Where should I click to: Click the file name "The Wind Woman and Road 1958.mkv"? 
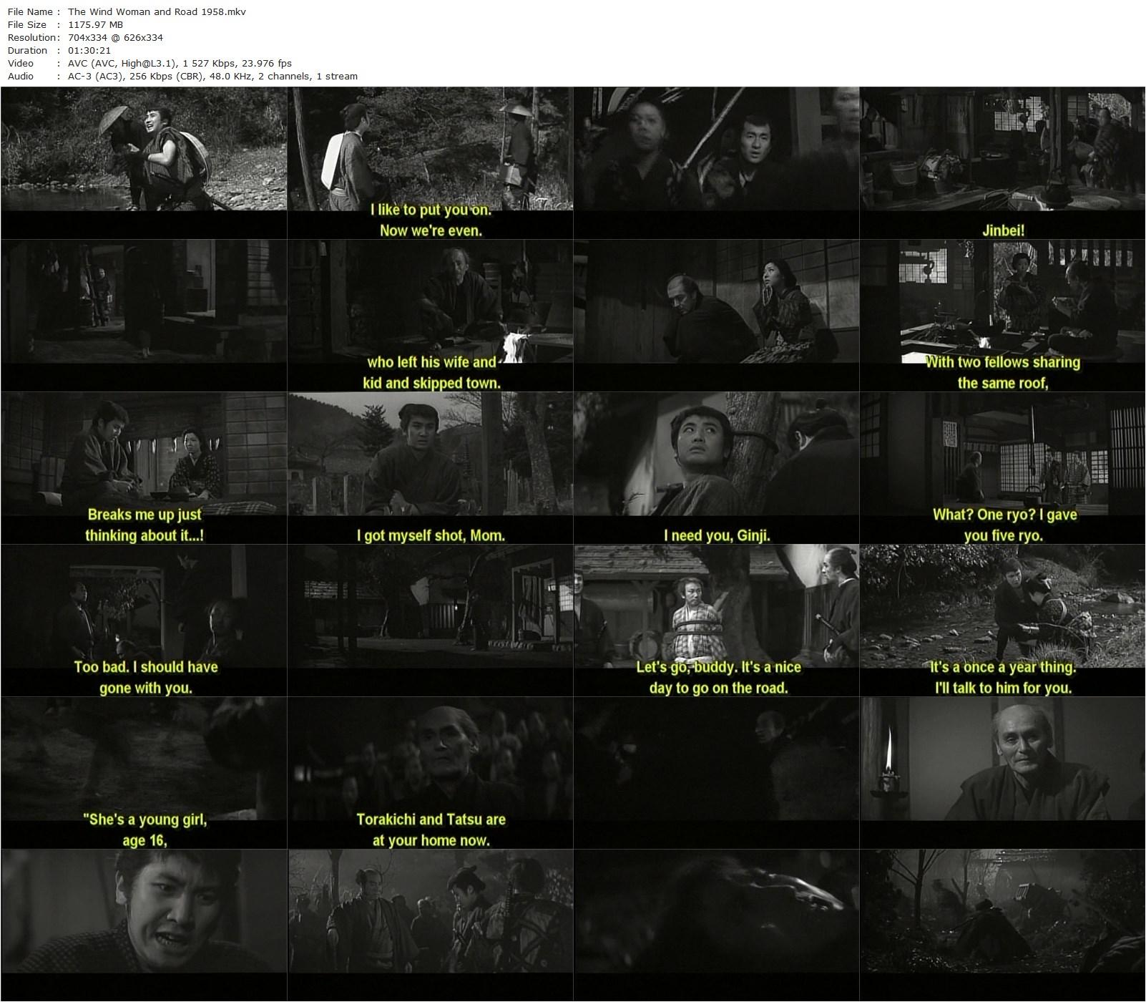157,11
